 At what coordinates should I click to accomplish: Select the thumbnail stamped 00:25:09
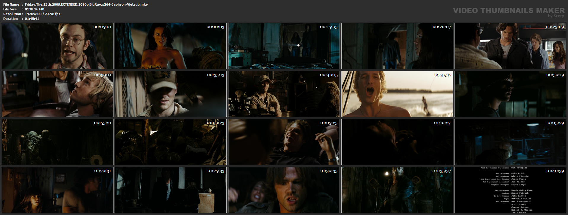510,46
